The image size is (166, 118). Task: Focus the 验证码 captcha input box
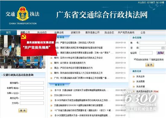tap(146, 53)
